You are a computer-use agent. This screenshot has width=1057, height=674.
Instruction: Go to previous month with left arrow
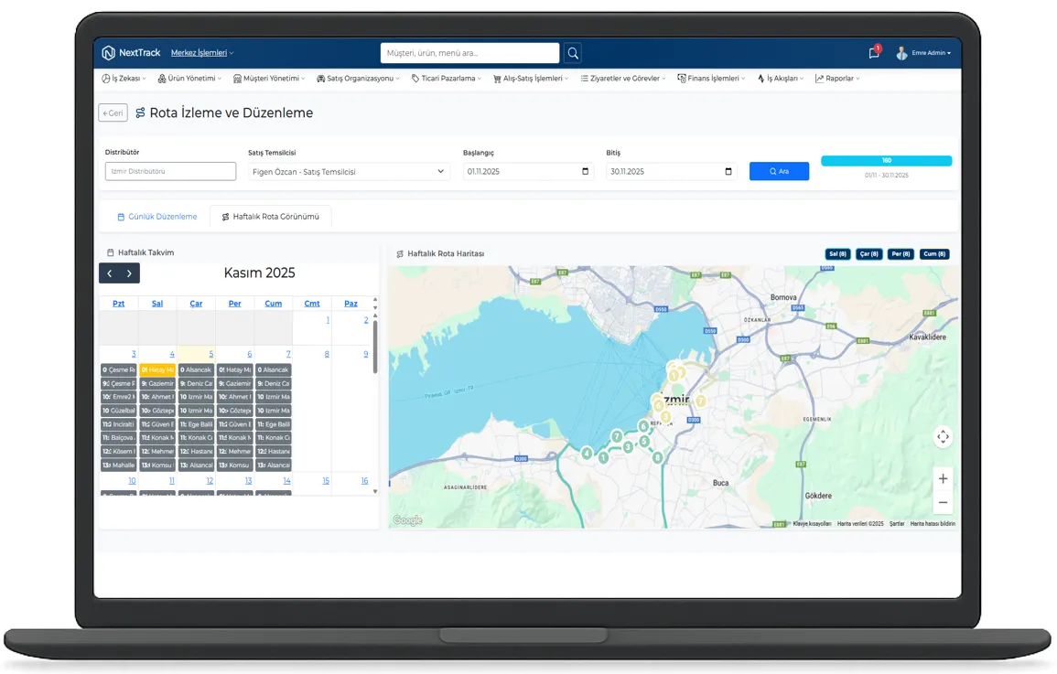click(110, 273)
